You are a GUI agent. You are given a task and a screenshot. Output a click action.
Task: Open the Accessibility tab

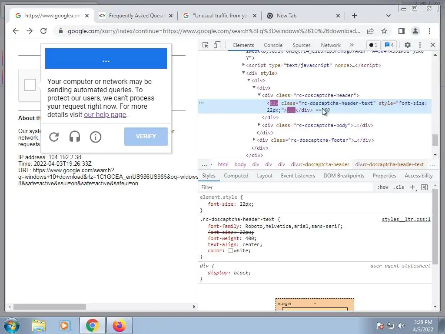click(x=418, y=176)
